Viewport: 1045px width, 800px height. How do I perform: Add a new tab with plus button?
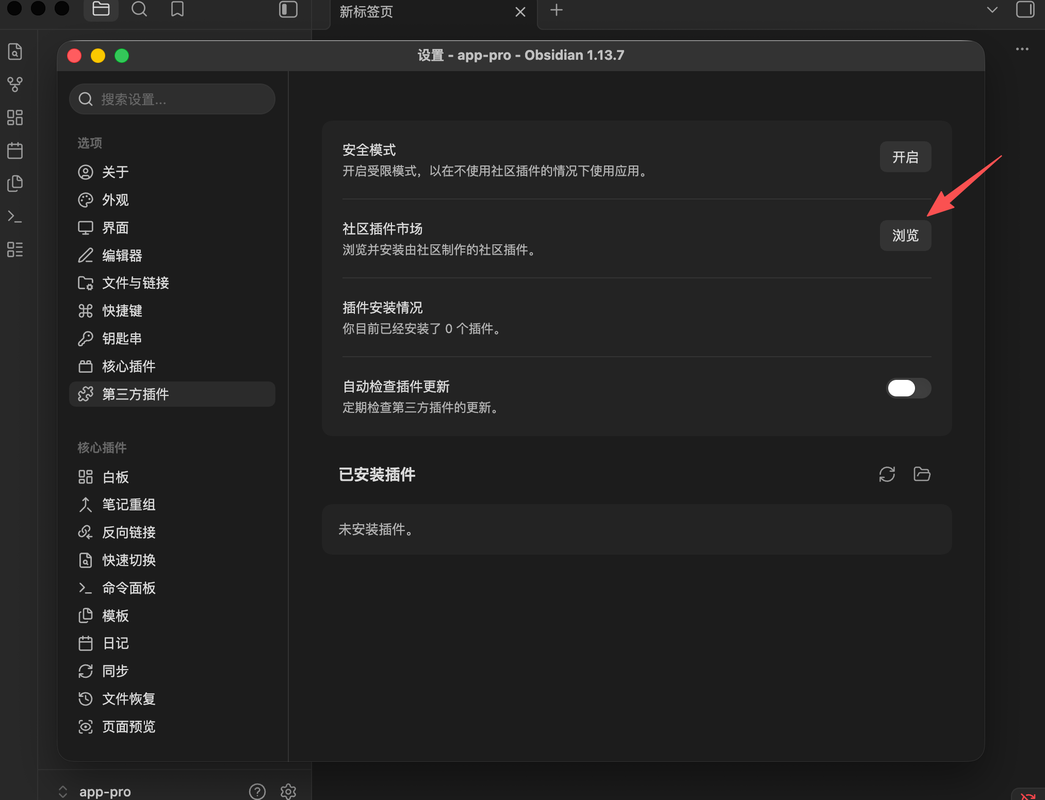(x=556, y=10)
